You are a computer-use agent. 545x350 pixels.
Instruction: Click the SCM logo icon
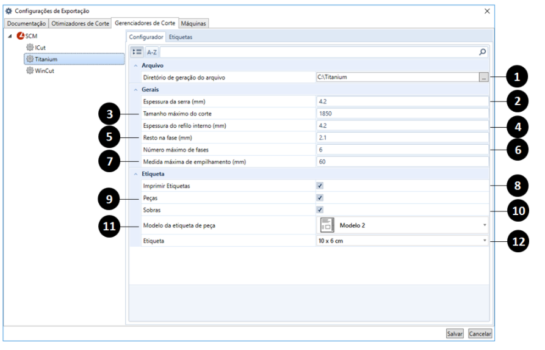point(21,36)
